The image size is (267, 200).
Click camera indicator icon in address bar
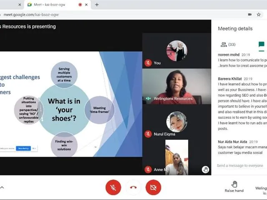point(250,15)
